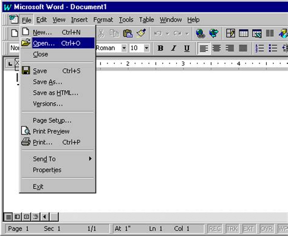Click the Redo arrow icon
This screenshot has height=236, width=288.
point(177,33)
